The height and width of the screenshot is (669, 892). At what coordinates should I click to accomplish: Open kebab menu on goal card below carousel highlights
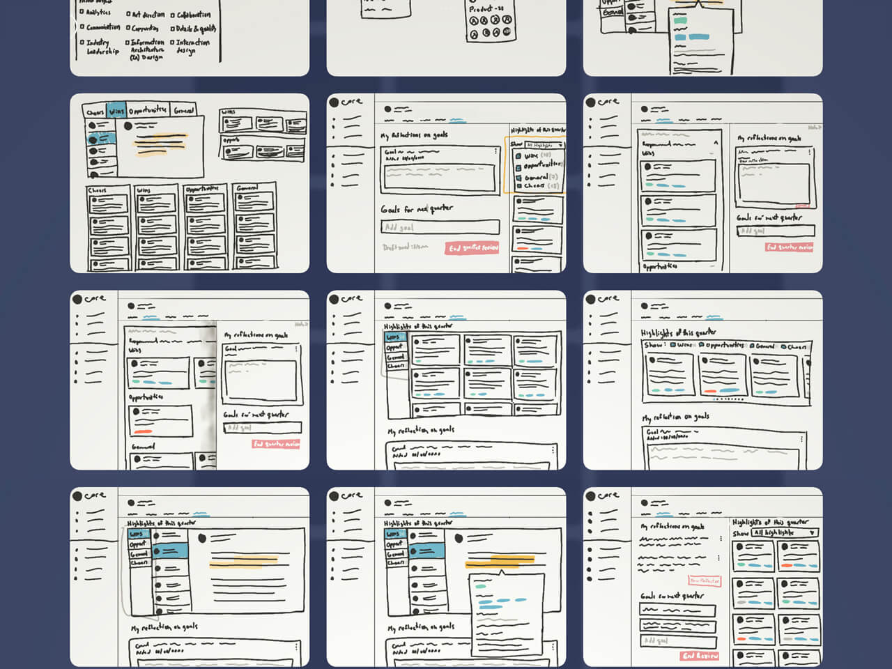[x=801, y=440]
